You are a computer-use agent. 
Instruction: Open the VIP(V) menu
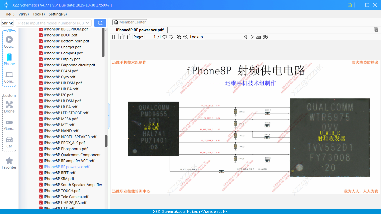24,14
